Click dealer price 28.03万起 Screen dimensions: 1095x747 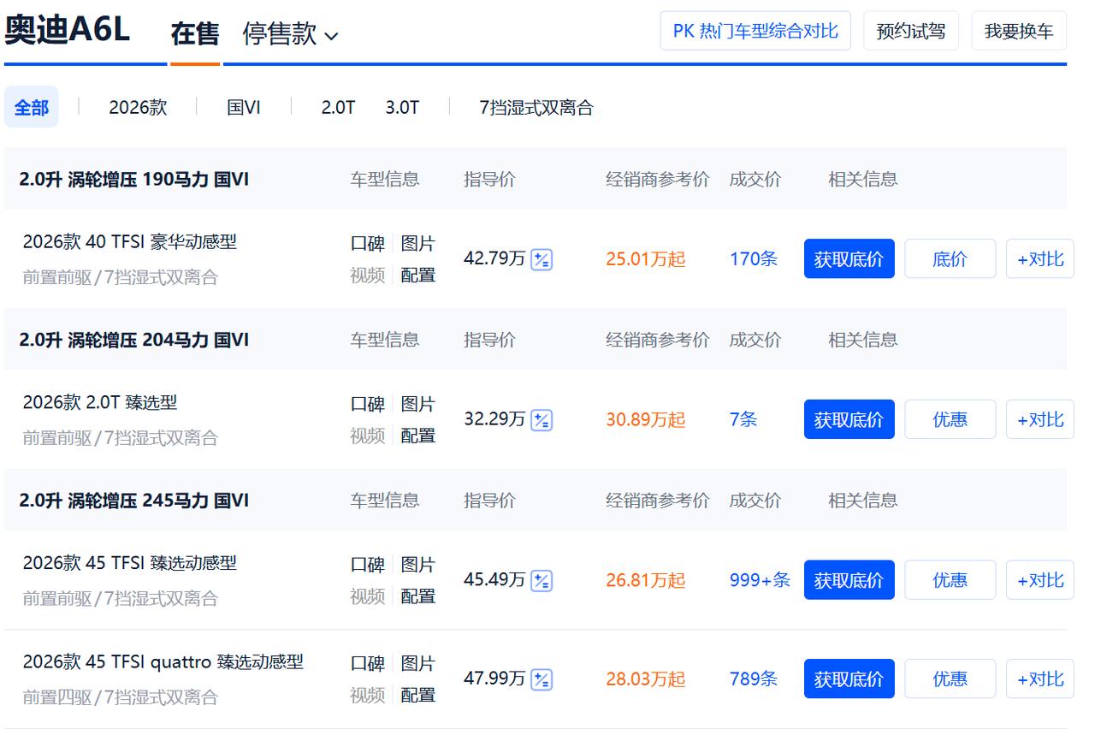[646, 679]
